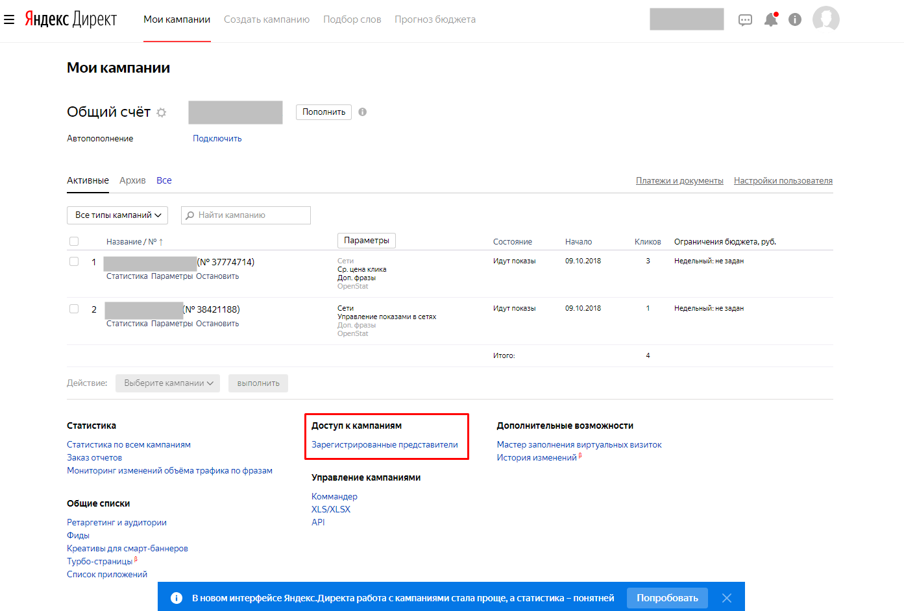Open Выберите кампании action dropdown

(x=167, y=383)
